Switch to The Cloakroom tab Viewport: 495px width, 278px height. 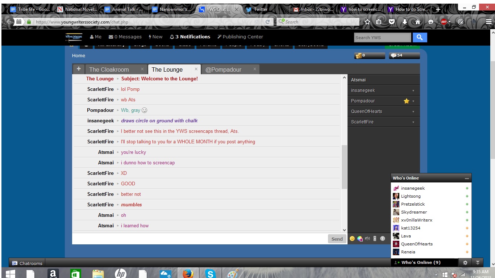pyautogui.click(x=109, y=69)
